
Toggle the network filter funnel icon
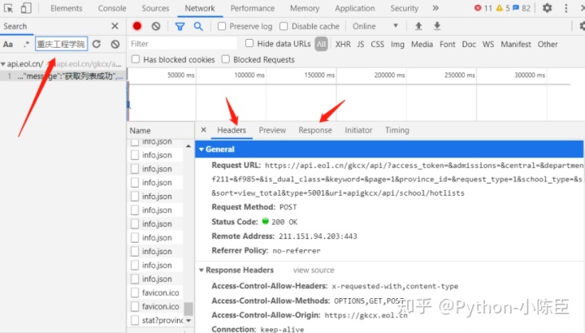pyautogui.click(x=180, y=27)
